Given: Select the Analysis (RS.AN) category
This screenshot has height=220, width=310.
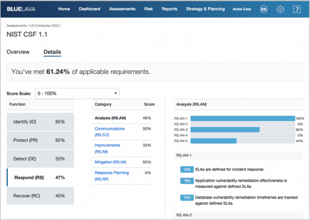Looking at the screenshot, I should pyautogui.click(x=110, y=118).
